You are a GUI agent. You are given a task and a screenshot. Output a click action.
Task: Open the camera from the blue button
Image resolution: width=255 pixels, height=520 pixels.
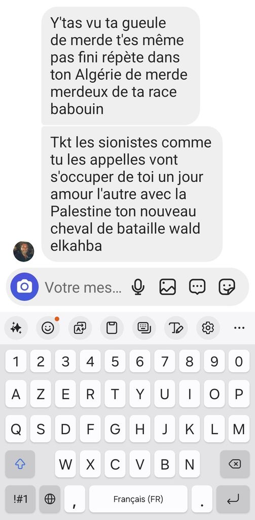[x=24, y=286]
